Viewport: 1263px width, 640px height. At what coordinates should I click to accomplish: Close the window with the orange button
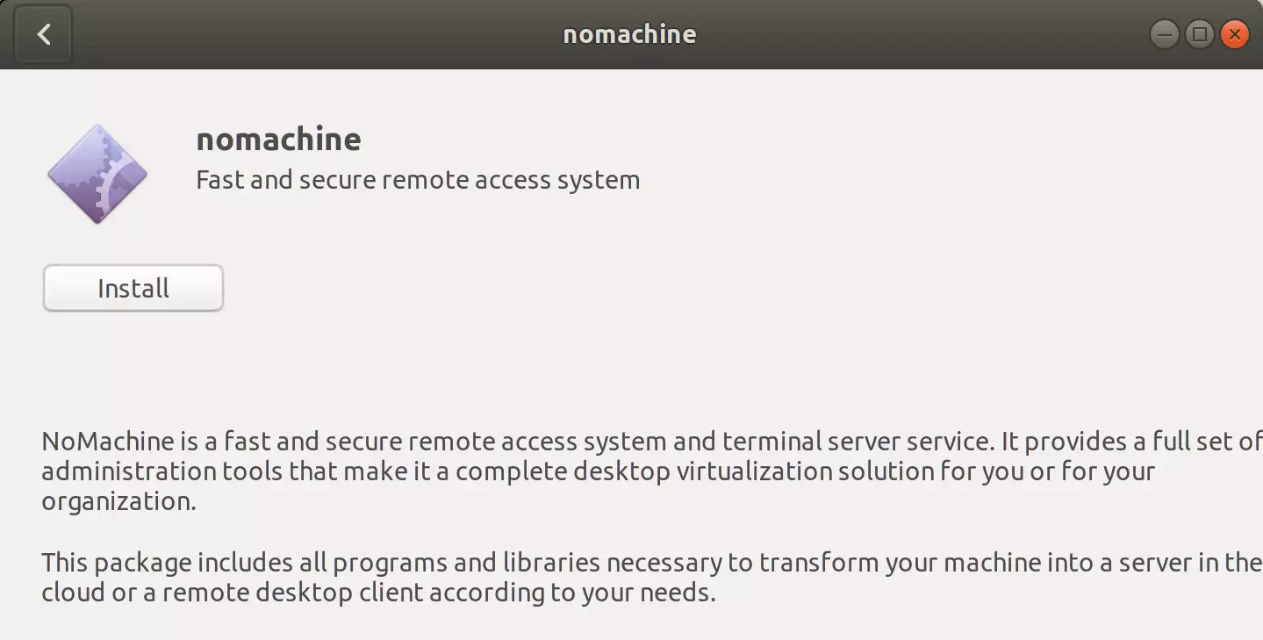click(x=1234, y=35)
